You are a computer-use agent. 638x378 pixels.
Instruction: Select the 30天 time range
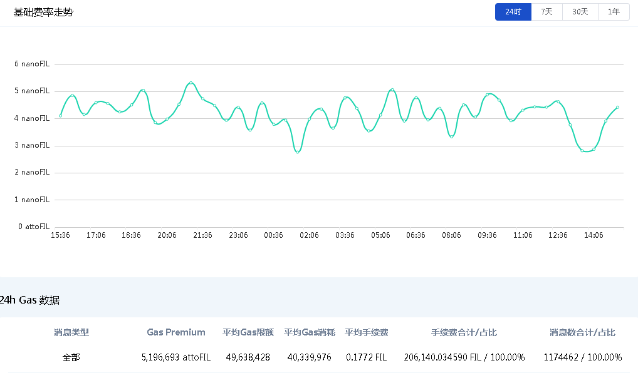click(x=580, y=12)
